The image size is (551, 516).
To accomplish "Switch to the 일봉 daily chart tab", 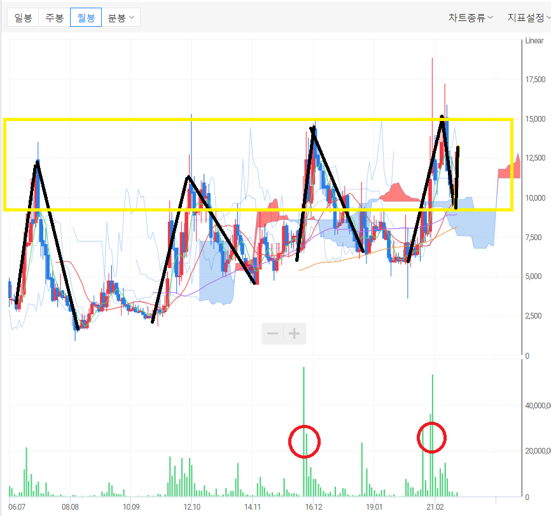I will point(23,17).
